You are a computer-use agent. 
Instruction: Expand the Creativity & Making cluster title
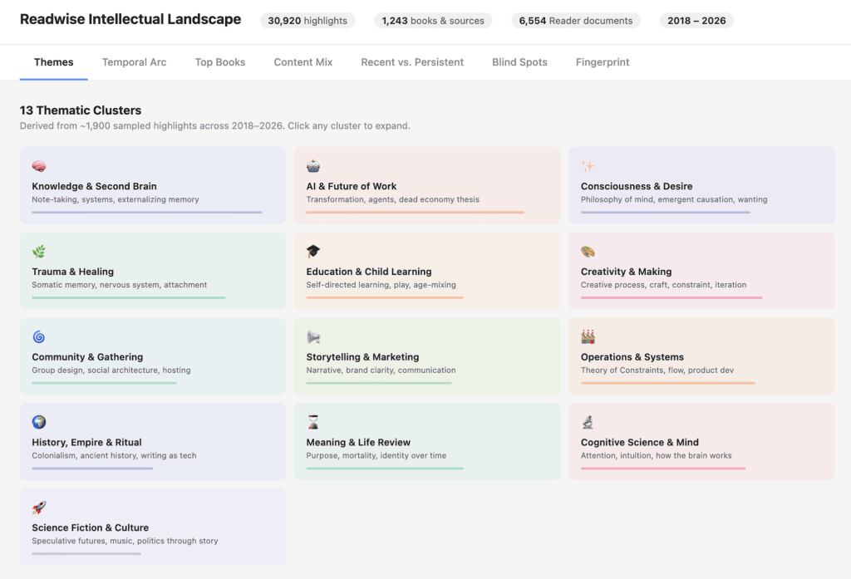point(626,272)
